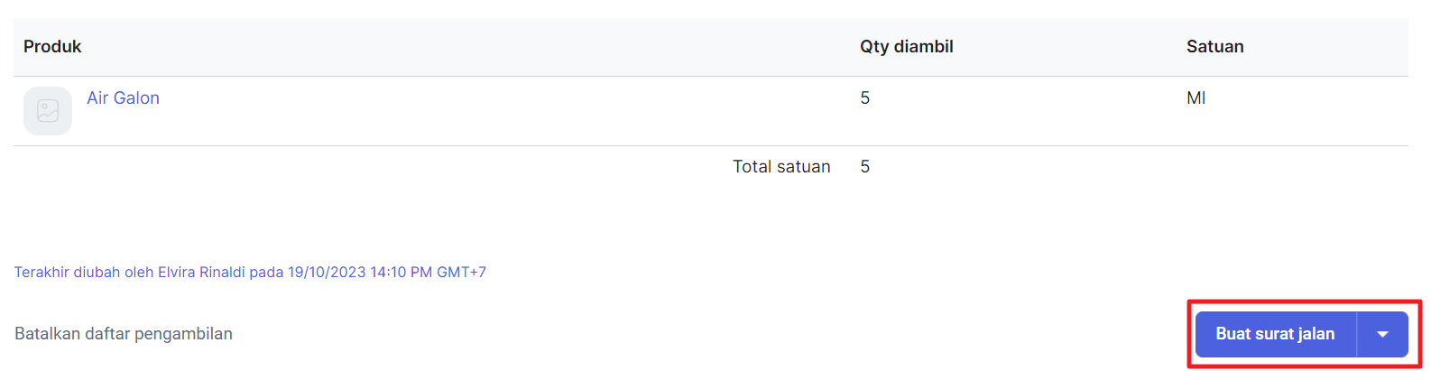
Task: Click the Total satuan label
Action: pos(781,167)
